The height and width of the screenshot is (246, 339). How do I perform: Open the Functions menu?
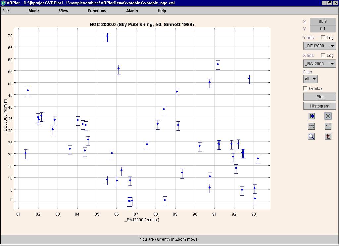[97, 11]
